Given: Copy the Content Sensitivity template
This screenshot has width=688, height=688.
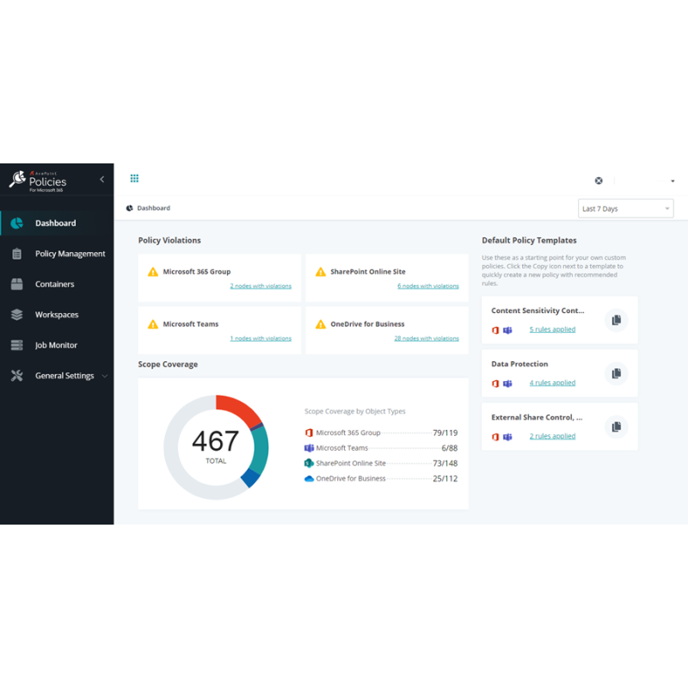Looking at the screenshot, I should (x=616, y=320).
